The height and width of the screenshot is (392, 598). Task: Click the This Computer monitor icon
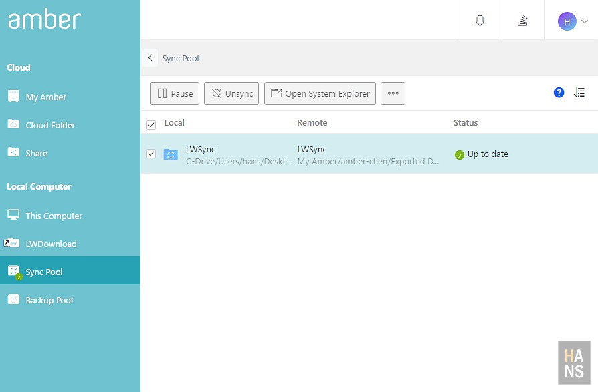tap(13, 214)
